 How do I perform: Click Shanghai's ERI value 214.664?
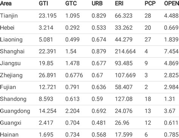pos(125,51)
